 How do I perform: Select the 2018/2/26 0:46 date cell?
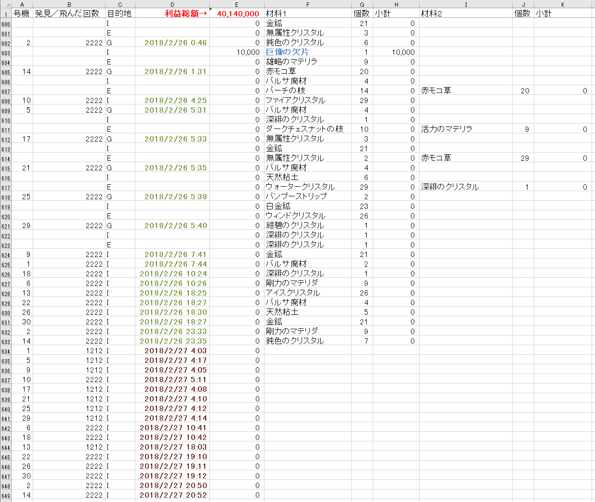coord(175,42)
